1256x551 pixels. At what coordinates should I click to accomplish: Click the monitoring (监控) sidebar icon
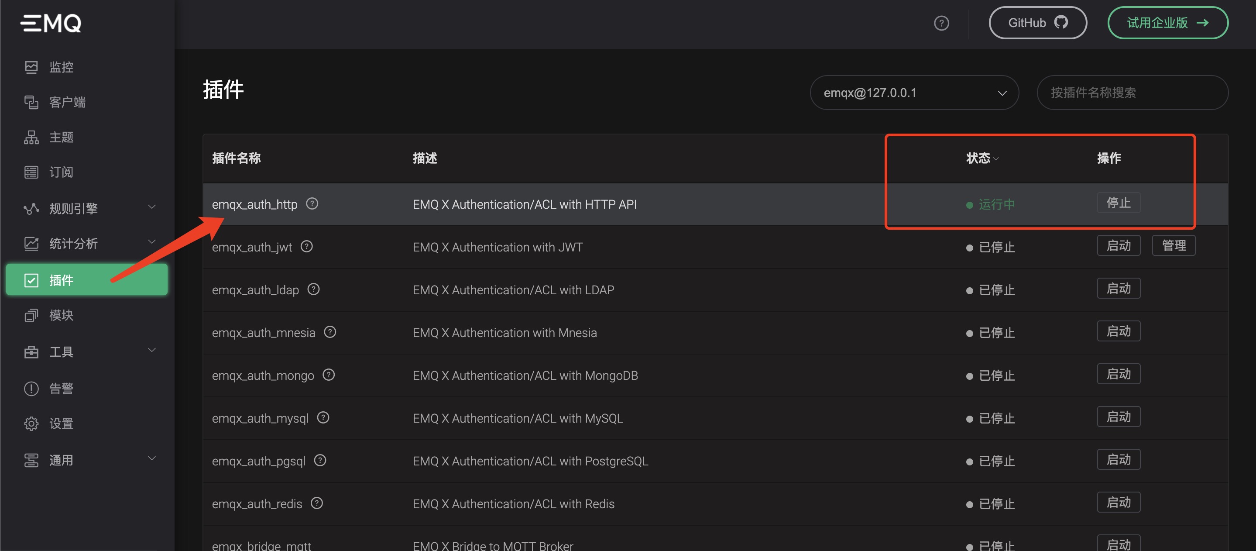point(31,67)
